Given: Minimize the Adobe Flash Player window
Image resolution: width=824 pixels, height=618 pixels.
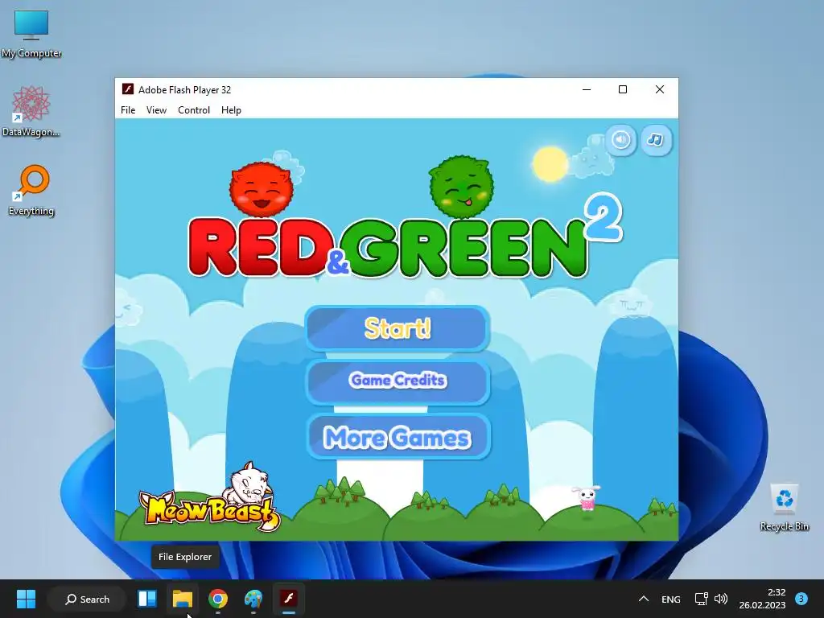Looking at the screenshot, I should (x=587, y=89).
